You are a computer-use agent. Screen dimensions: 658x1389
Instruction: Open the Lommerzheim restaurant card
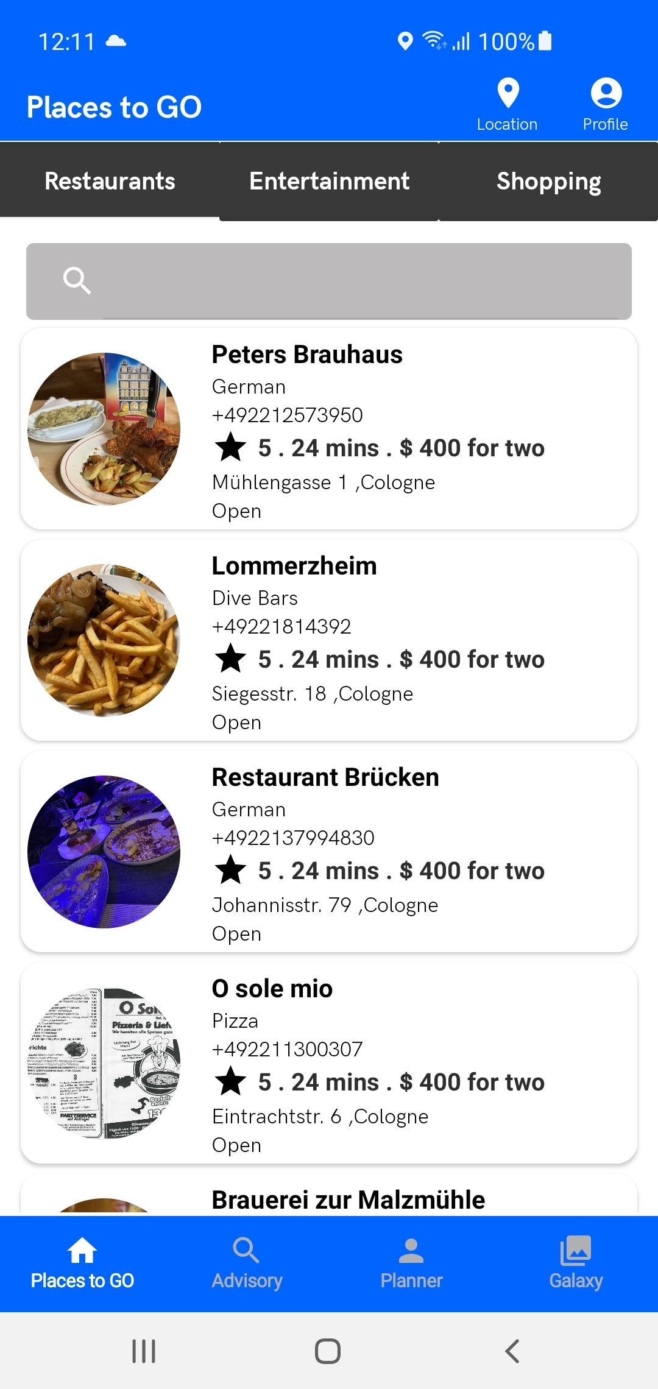tap(329, 640)
